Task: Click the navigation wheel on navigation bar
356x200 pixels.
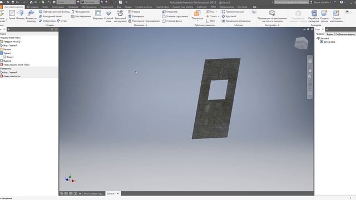Action: 310,61
